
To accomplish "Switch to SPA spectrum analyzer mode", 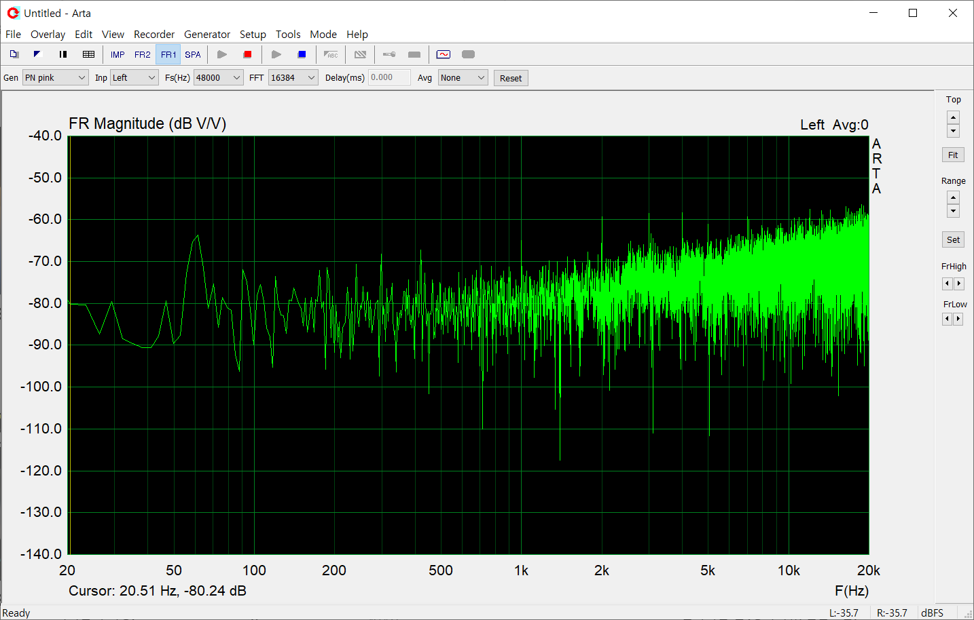I will pyautogui.click(x=193, y=55).
